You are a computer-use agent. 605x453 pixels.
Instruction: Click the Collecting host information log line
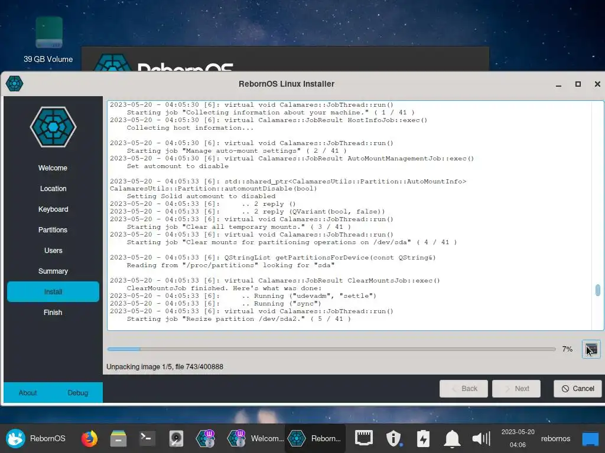click(190, 128)
